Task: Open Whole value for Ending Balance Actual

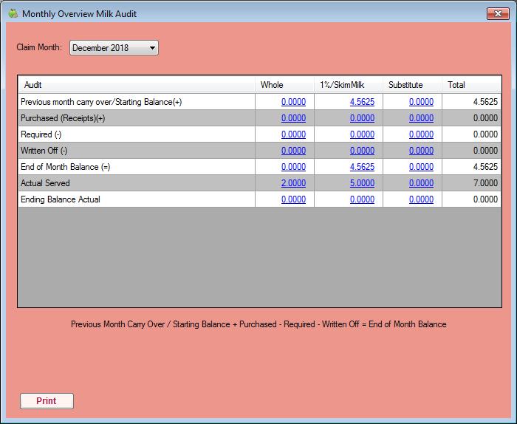Action: pyautogui.click(x=293, y=199)
